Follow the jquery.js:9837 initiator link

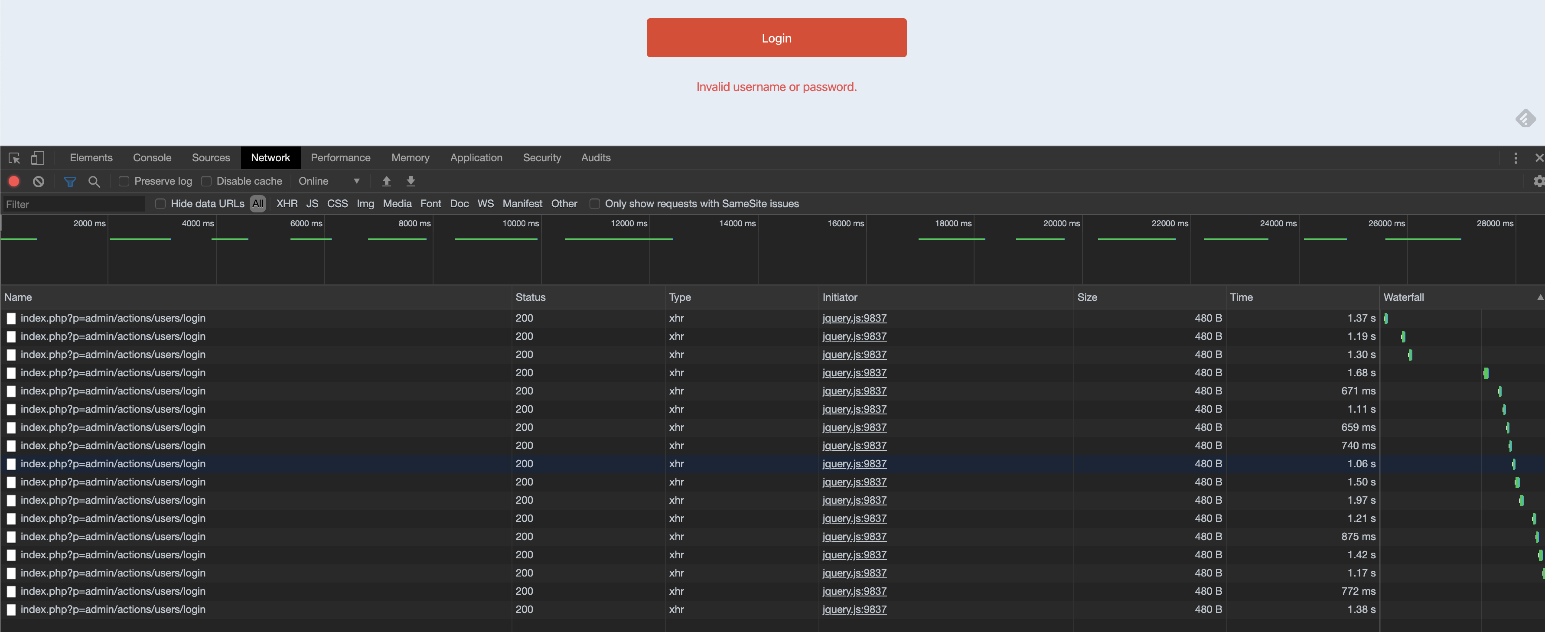click(x=854, y=318)
